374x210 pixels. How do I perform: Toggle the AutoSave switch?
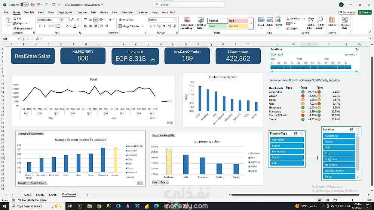24,4
